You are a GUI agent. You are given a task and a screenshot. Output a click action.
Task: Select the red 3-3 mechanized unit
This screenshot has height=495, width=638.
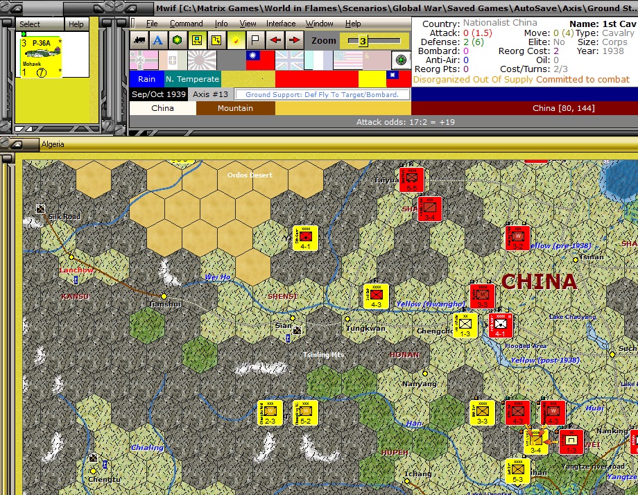tap(483, 296)
